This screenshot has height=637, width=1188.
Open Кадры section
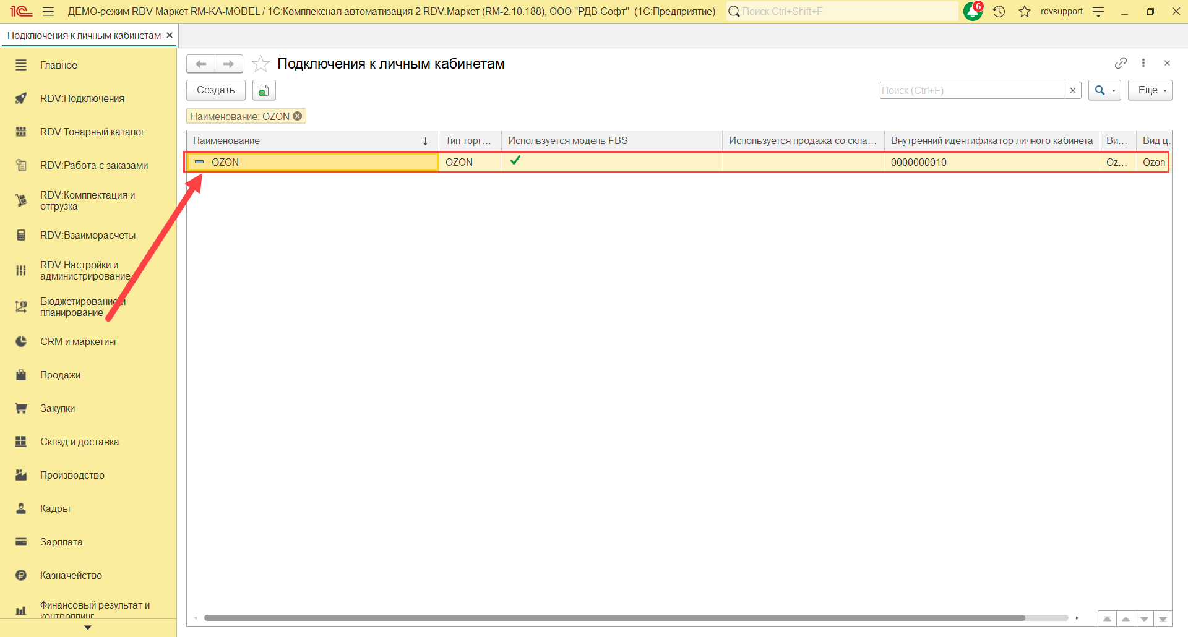click(x=88, y=508)
